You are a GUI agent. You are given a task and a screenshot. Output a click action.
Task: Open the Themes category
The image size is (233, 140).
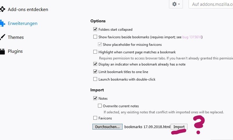pyautogui.click(x=16, y=37)
